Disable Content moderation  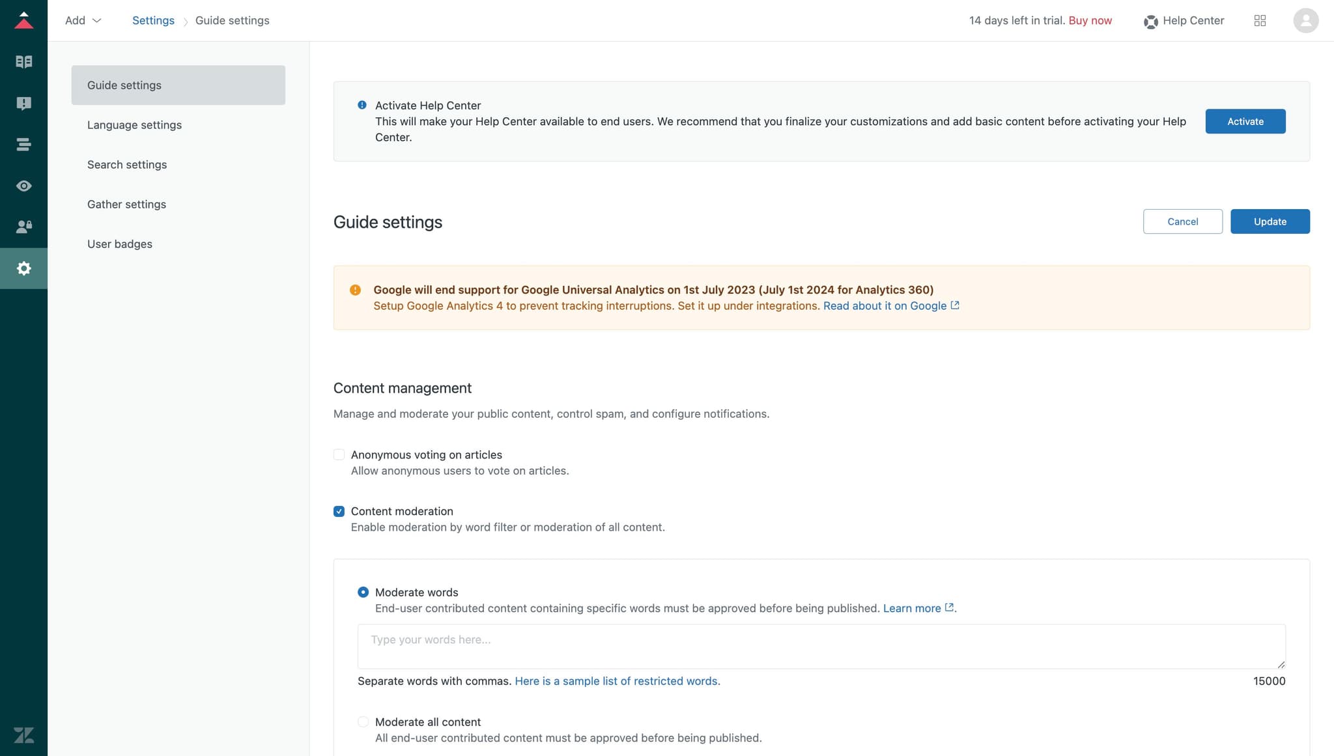(339, 511)
